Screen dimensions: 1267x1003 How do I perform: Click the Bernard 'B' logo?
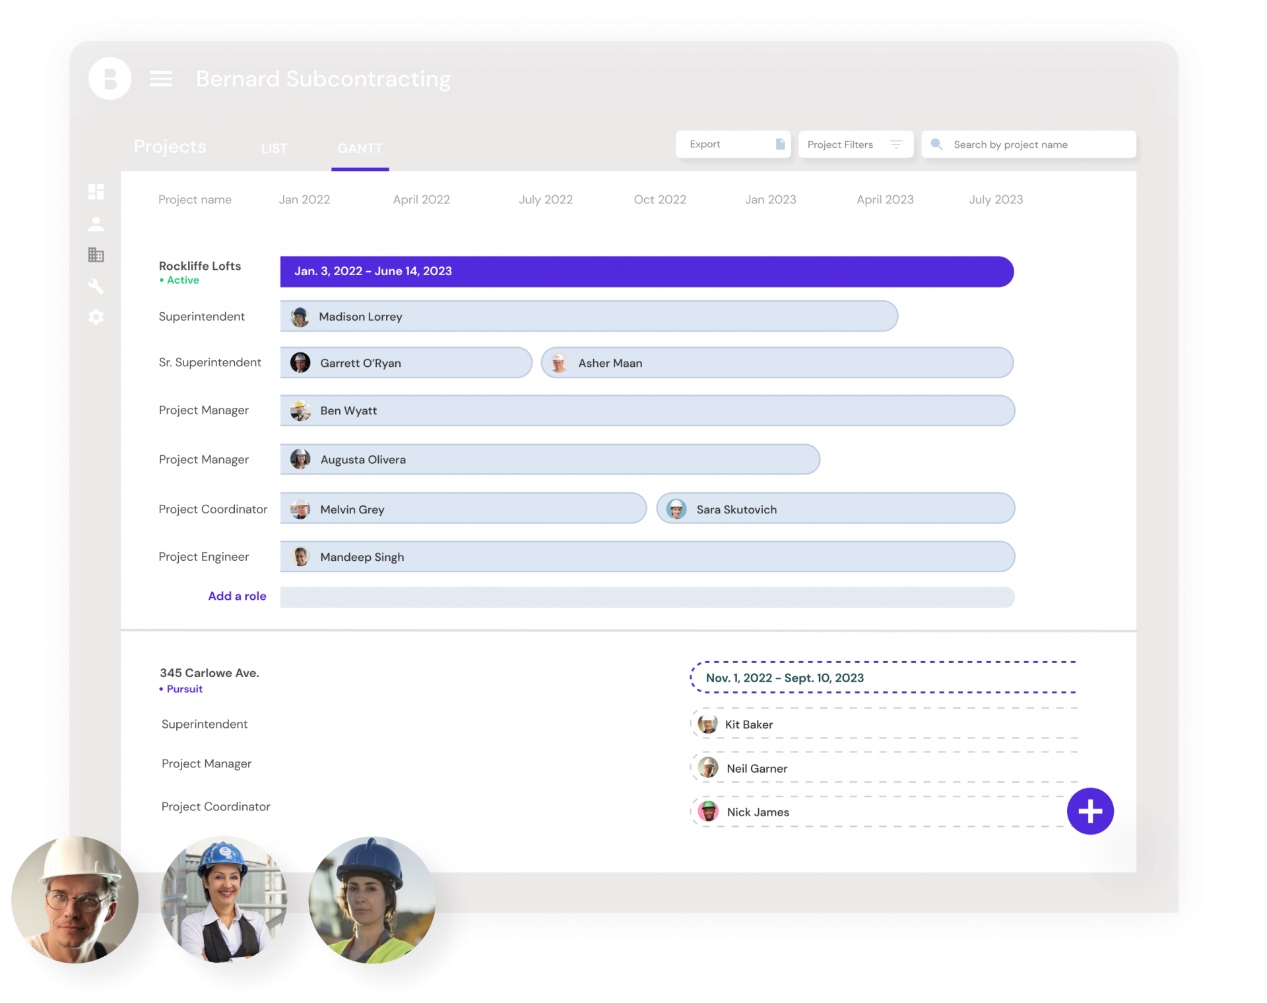(x=110, y=79)
